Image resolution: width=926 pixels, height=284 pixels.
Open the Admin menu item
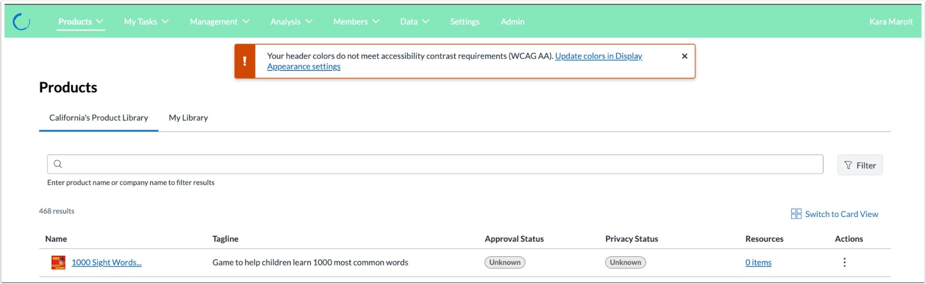[512, 22]
